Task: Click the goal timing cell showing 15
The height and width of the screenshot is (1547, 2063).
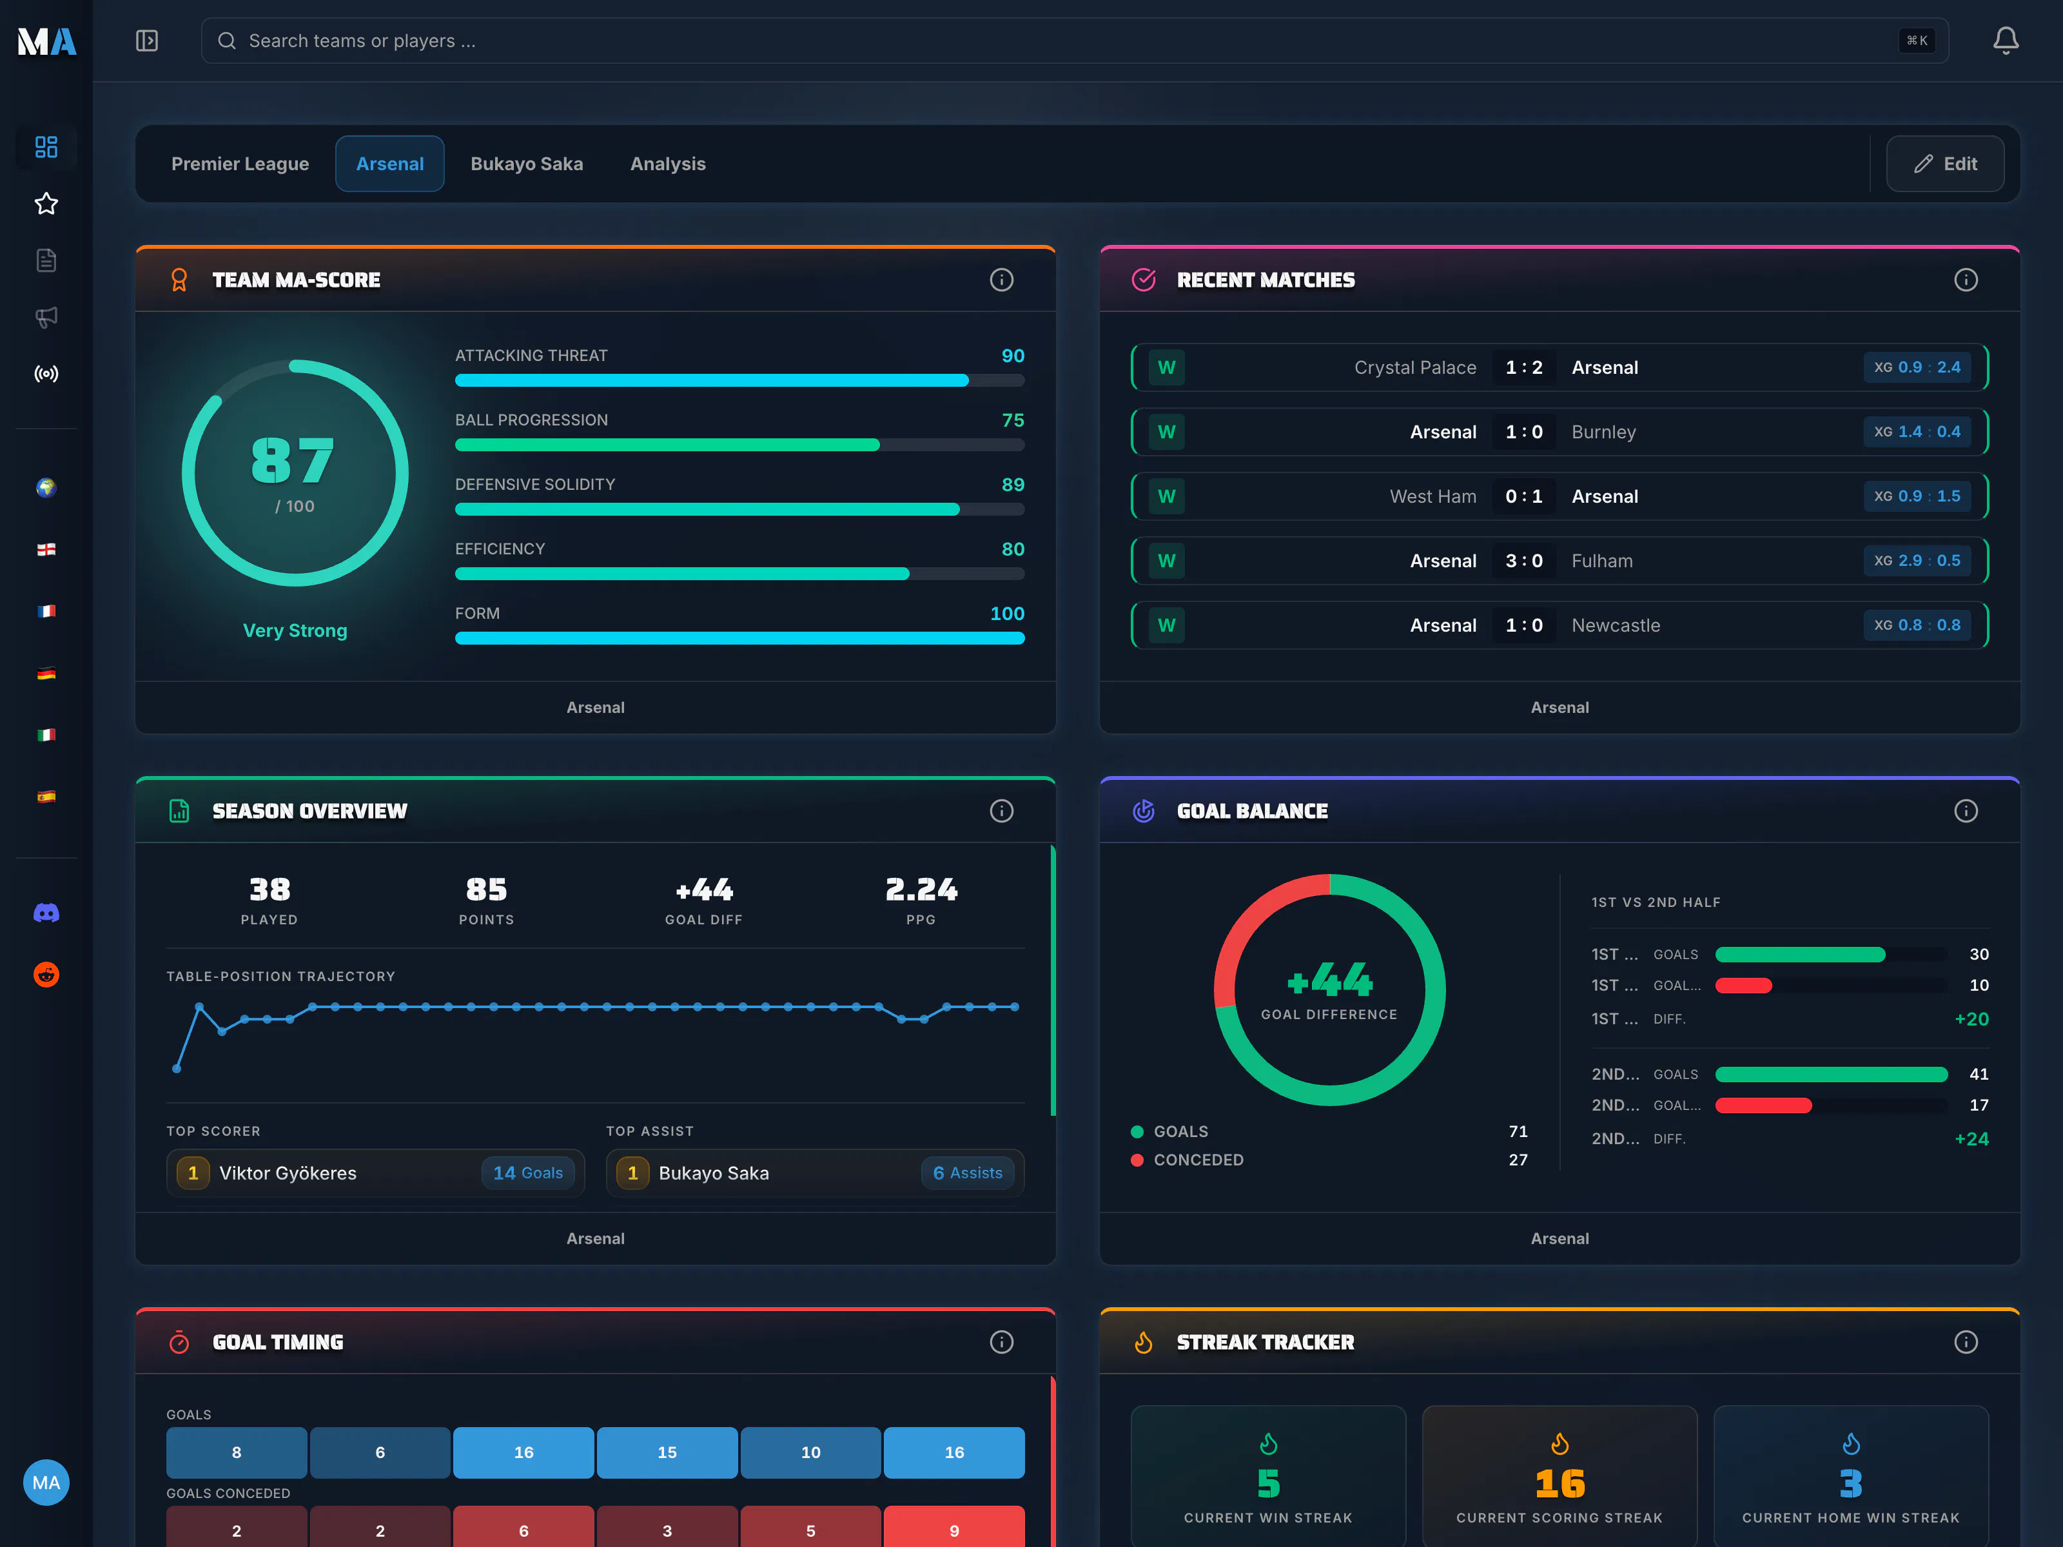Action: coord(667,1453)
